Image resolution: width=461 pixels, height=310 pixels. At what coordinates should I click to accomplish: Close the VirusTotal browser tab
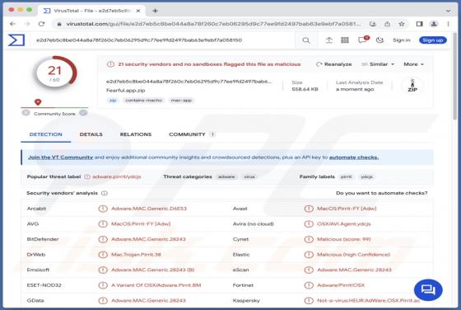[x=138, y=11]
